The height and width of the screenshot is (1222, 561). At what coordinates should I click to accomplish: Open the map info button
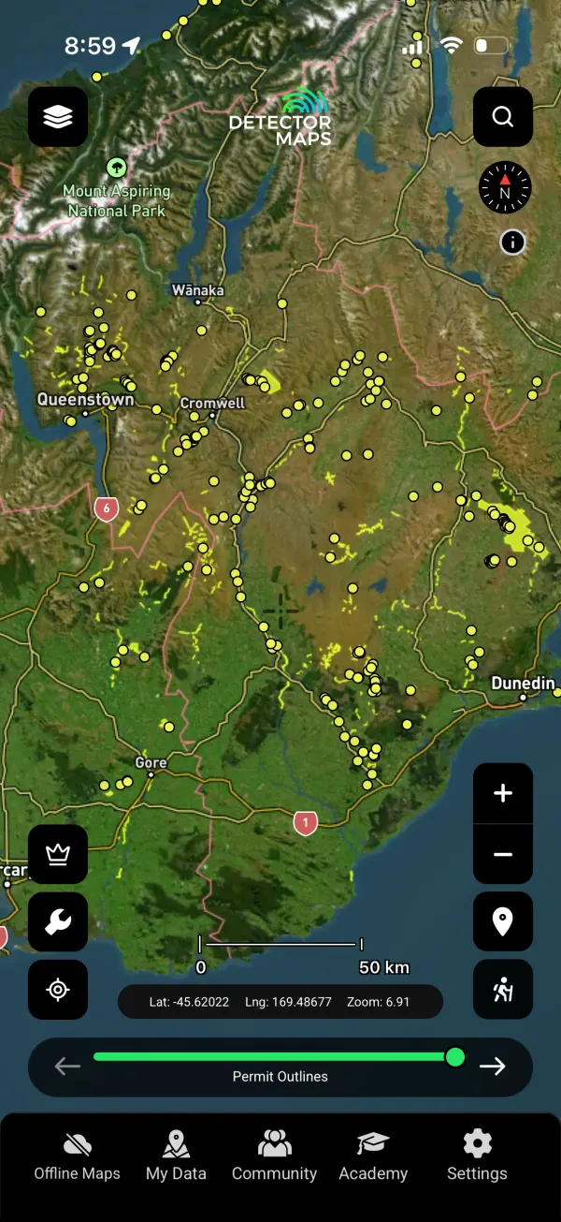pyautogui.click(x=512, y=243)
